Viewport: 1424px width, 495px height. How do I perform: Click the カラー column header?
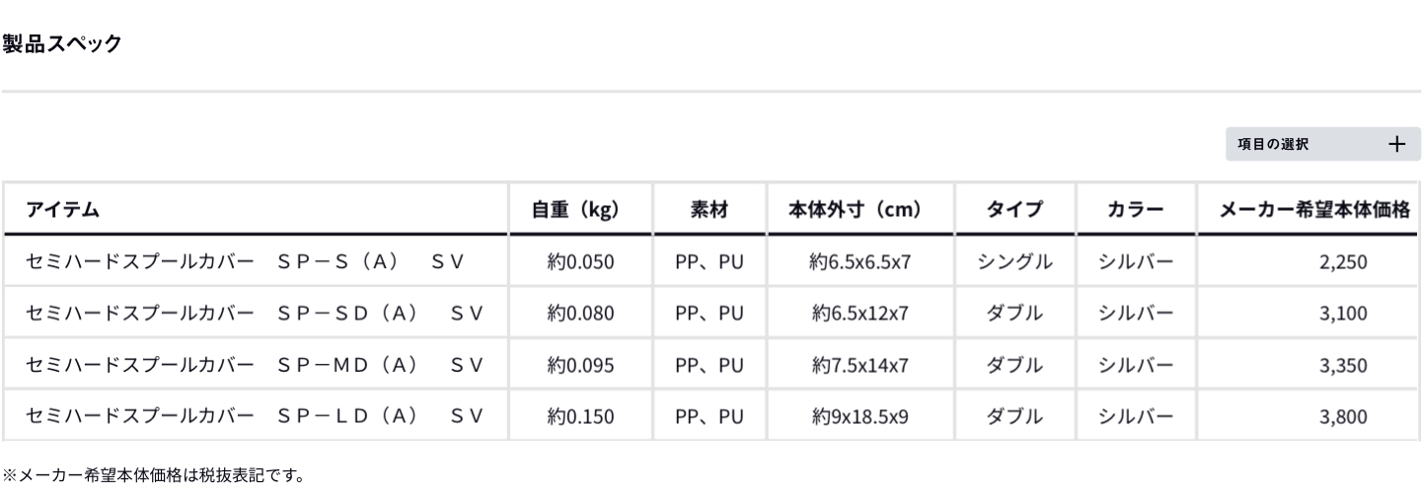1136,209
